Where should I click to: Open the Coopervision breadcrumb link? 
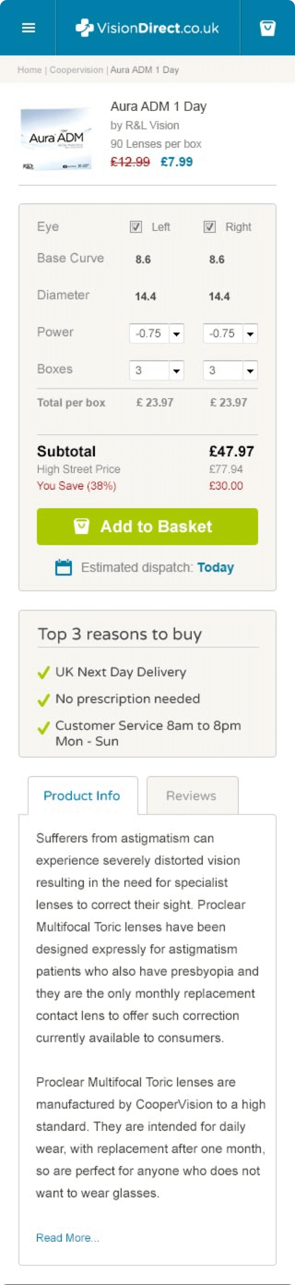point(76,70)
